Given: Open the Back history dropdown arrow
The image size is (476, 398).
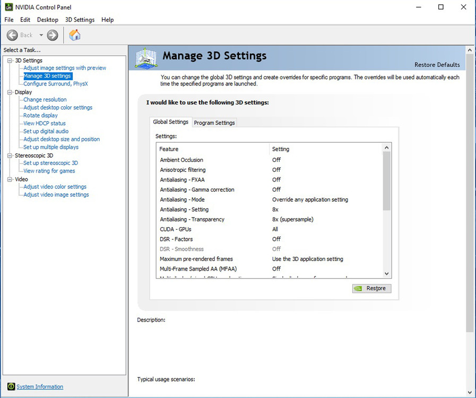Looking at the screenshot, I should [x=41, y=35].
